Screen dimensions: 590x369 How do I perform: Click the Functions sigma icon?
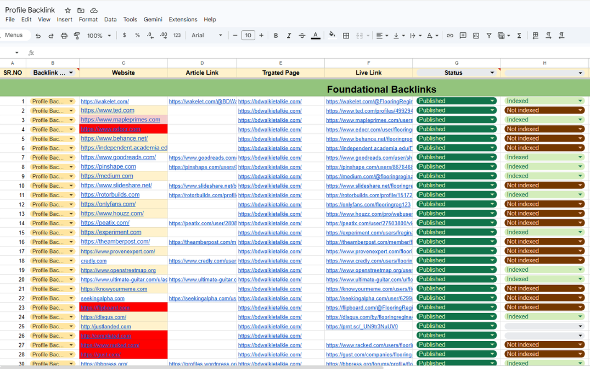tap(519, 36)
